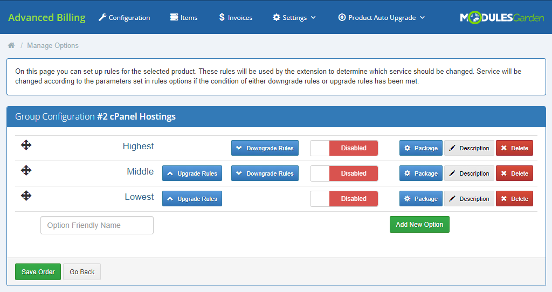Viewport: 552px width, 292px height.
Task: Delete the Middle option
Action: (514, 173)
